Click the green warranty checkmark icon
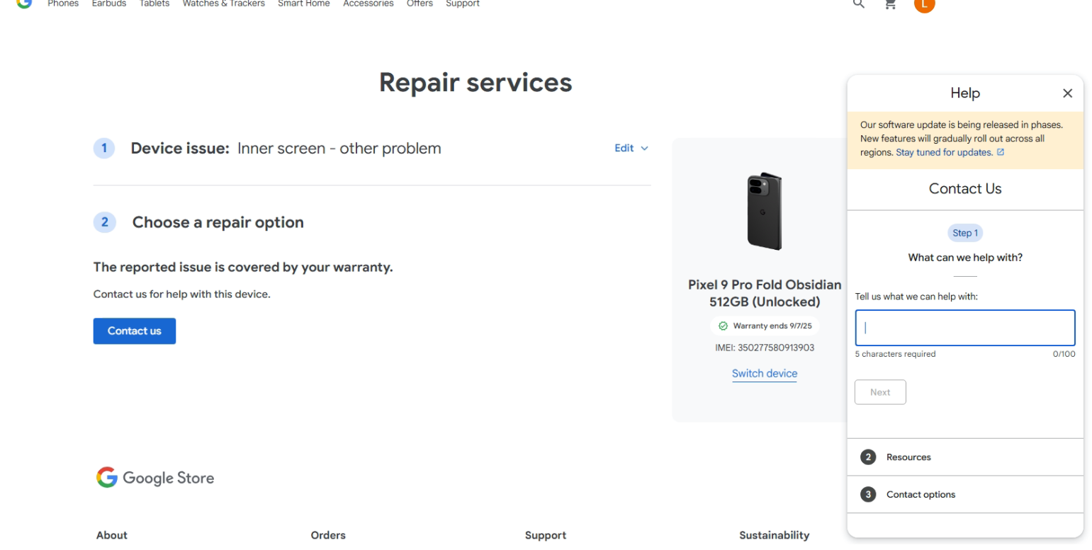This screenshot has width=1092, height=550. pyautogui.click(x=723, y=326)
